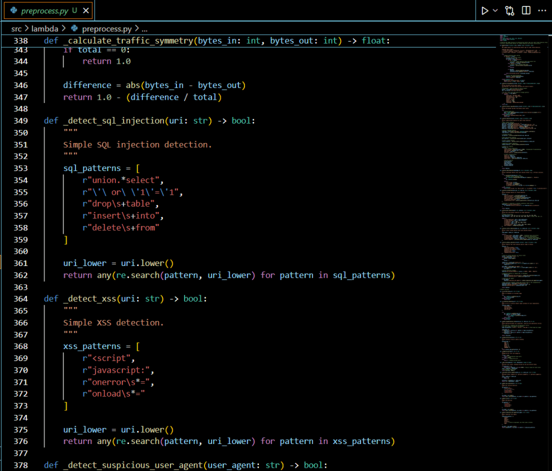Screen dimensions: 552x471
Task: Open the lambda breadcrumb folder
Action: click(x=45, y=28)
